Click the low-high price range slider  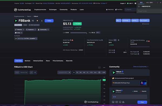click(x=79, y=33)
